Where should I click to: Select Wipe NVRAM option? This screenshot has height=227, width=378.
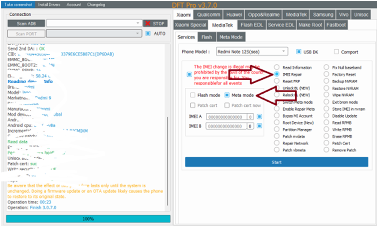pyautogui.click(x=327, y=95)
